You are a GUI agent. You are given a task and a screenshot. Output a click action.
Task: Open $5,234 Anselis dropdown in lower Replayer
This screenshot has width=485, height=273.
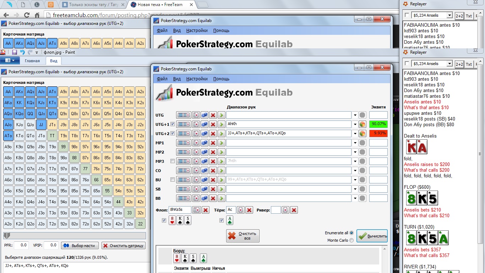449,64
